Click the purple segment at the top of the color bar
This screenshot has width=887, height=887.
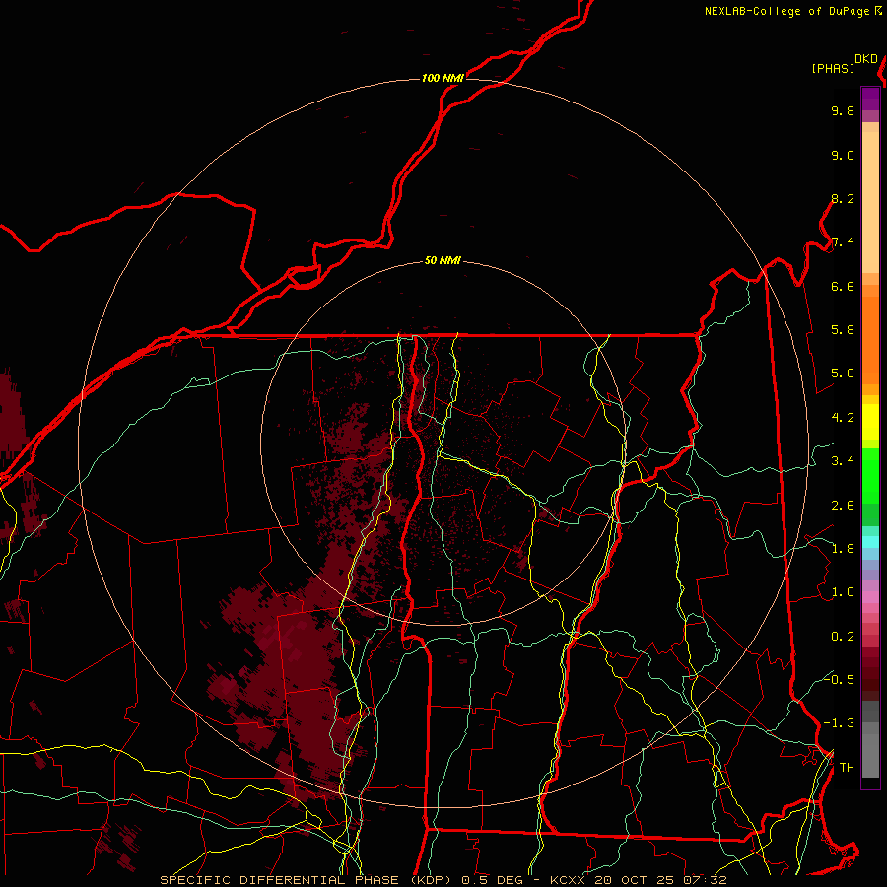coord(870,100)
